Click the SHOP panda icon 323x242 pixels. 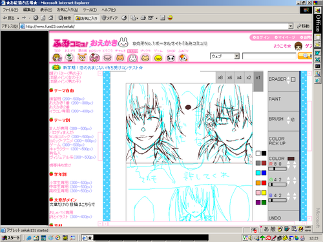(x=171, y=57)
